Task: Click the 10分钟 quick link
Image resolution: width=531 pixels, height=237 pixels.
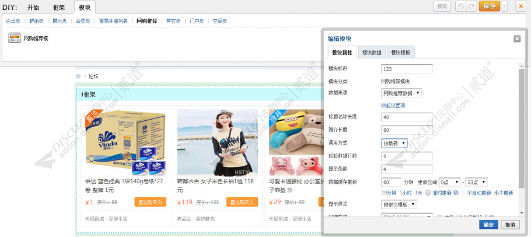Action: [389, 193]
